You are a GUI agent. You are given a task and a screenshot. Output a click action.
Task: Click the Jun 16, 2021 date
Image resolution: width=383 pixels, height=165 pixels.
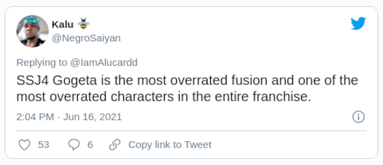pos(93,117)
